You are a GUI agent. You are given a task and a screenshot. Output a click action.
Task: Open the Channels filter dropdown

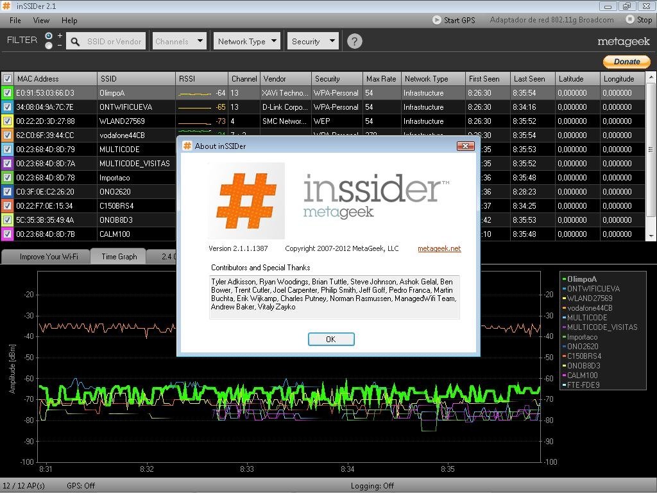point(180,41)
